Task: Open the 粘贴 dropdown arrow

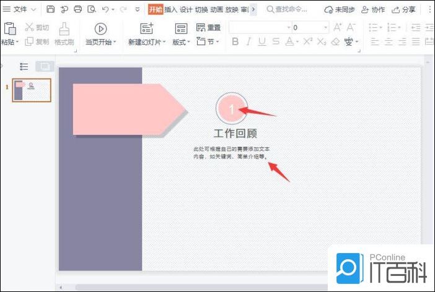Action: tap(17, 42)
